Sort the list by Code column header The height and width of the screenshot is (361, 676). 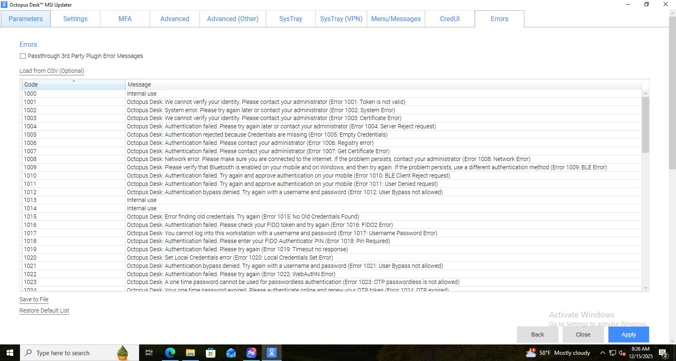pos(74,84)
